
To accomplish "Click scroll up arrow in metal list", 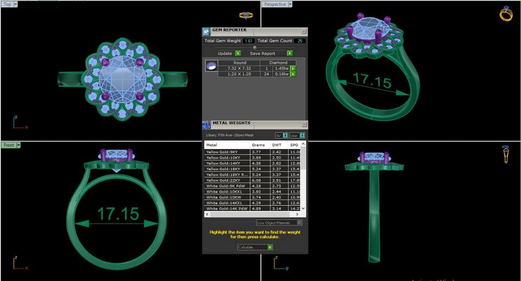I will point(303,144).
